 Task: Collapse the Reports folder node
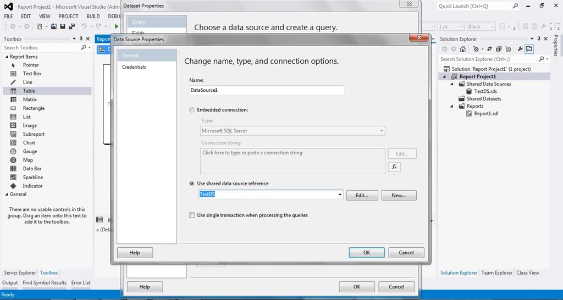452,106
